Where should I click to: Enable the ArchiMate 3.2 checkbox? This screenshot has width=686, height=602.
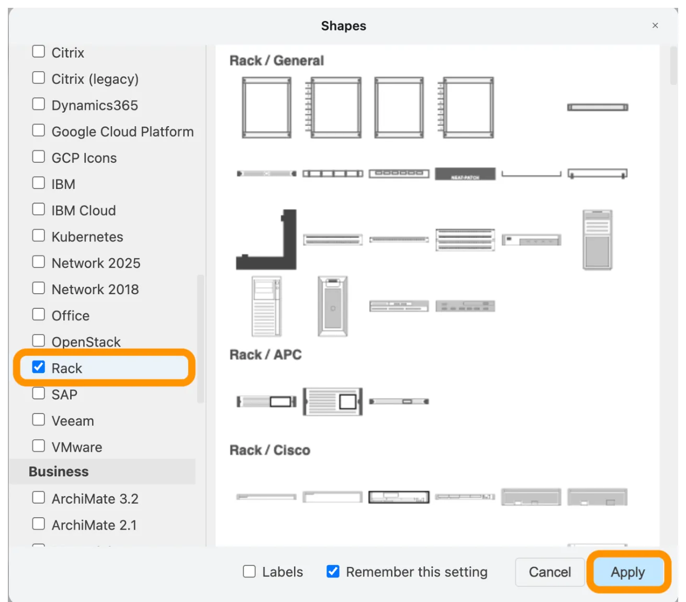click(39, 497)
